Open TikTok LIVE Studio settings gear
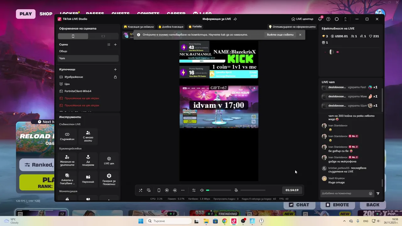Screen dimensions: 402x226 [x=337, y=19]
